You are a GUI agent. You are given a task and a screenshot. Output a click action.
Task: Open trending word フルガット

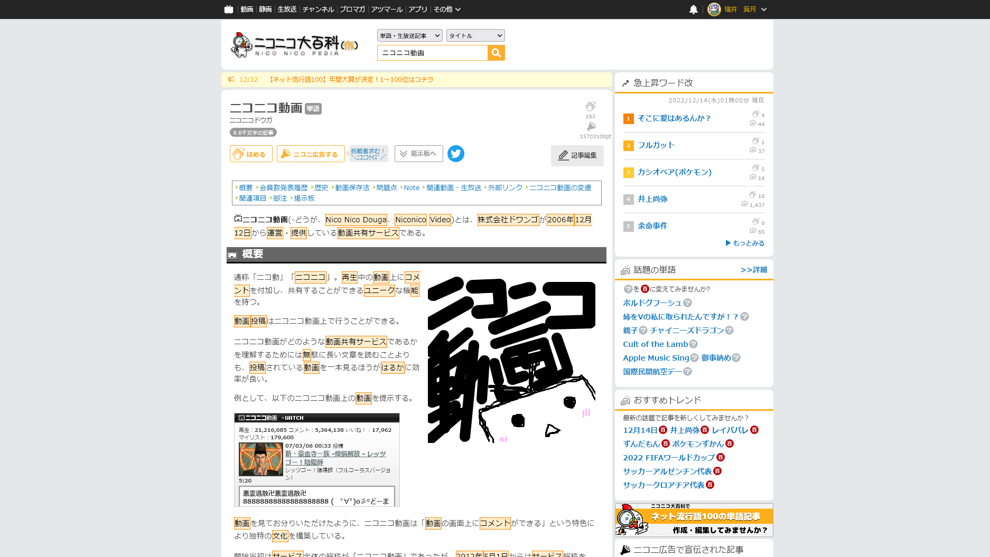(656, 145)
